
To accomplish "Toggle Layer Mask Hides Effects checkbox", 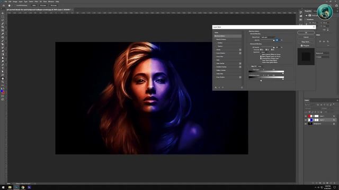I will pos(261,60).
